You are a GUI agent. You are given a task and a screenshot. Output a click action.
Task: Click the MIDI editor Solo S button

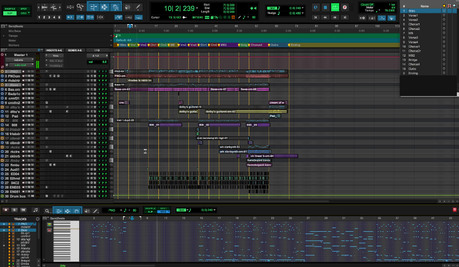coord(14,210)
